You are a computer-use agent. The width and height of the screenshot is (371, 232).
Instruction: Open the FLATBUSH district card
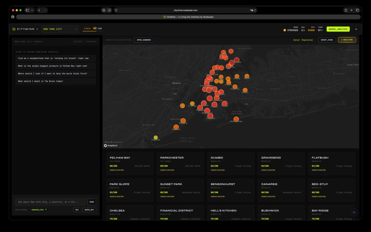pyautogui.click(x=332, y=164)
